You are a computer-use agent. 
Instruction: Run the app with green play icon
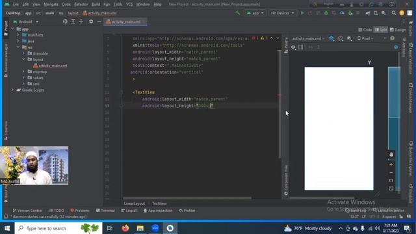[x=302, y=13]
